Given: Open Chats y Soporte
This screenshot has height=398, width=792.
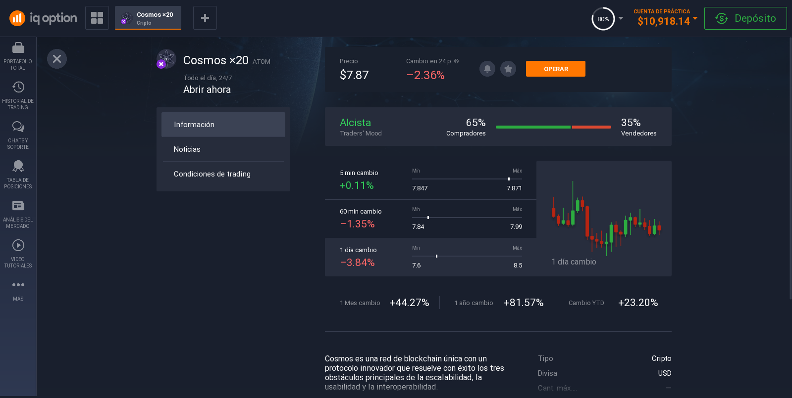Looking at the screenshot, I should coord(18,135).
